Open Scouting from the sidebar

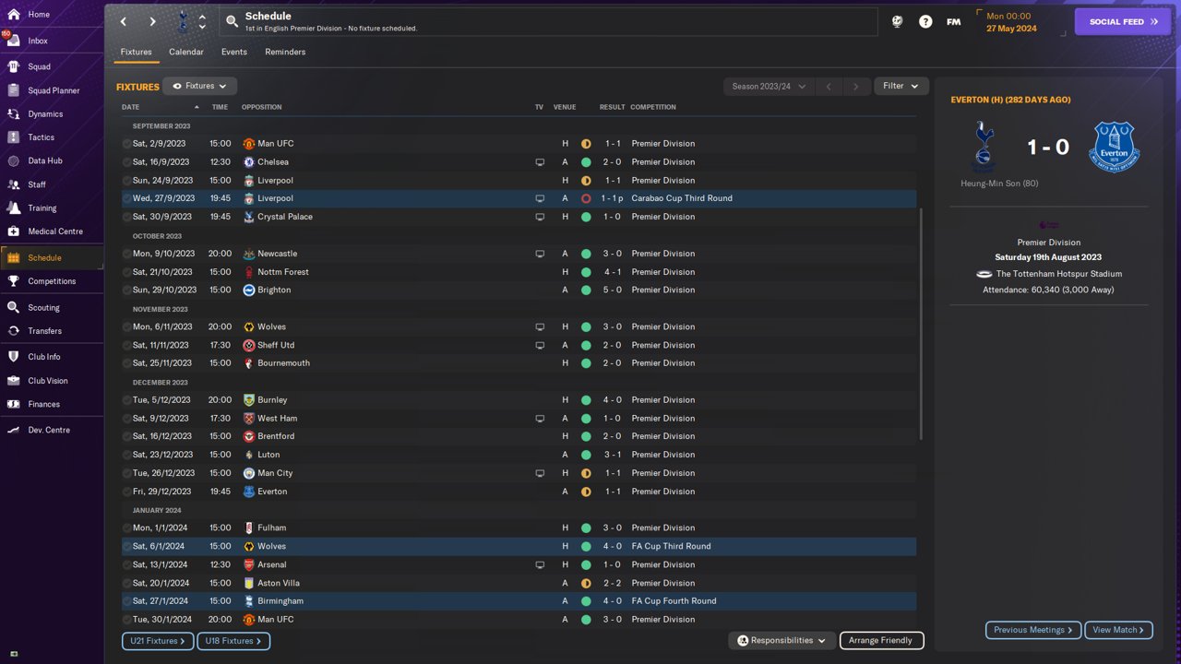point(42,307)
